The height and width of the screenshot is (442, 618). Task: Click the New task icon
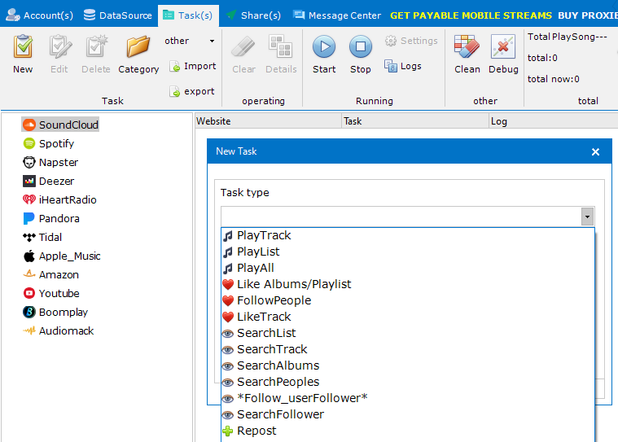click(x=23, y=47)
